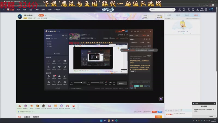
Task: Click the microphone volume slider in the companion window
Action: click(x=78, y=83)
